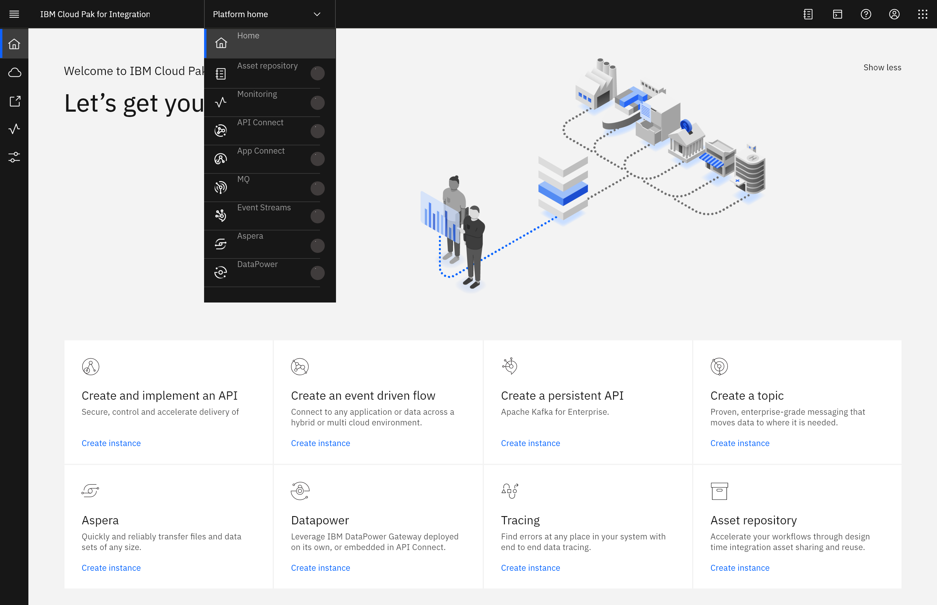Viewport: 937px width, 605px height.
Task: Click the App Connect icon in dropdown
Action: coord(221,159)
